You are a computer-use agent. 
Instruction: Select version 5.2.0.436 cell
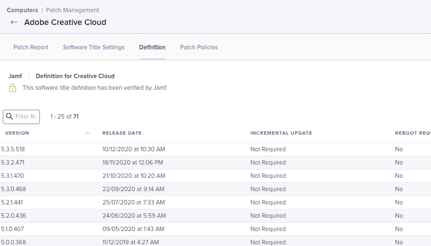click(13, 216)
